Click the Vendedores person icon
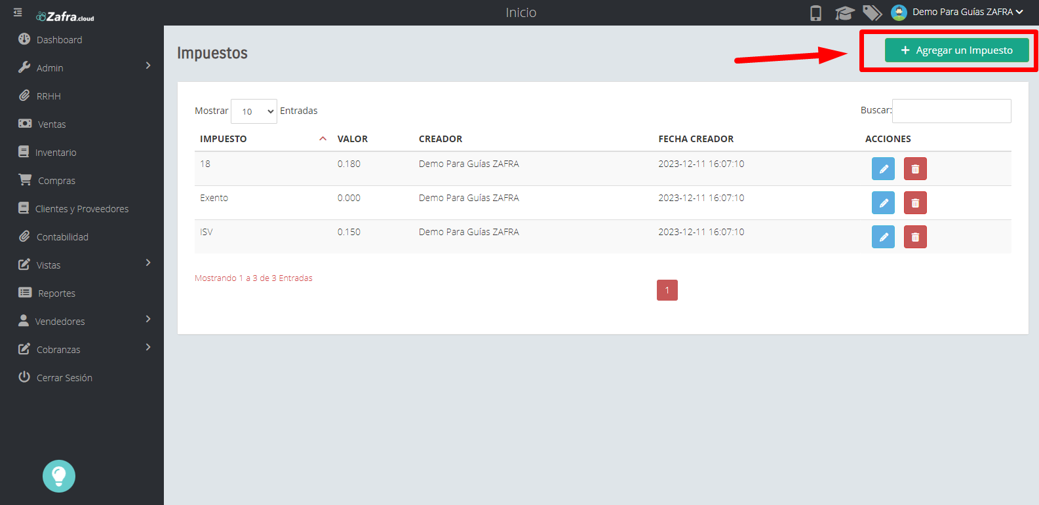 (24, 320)
